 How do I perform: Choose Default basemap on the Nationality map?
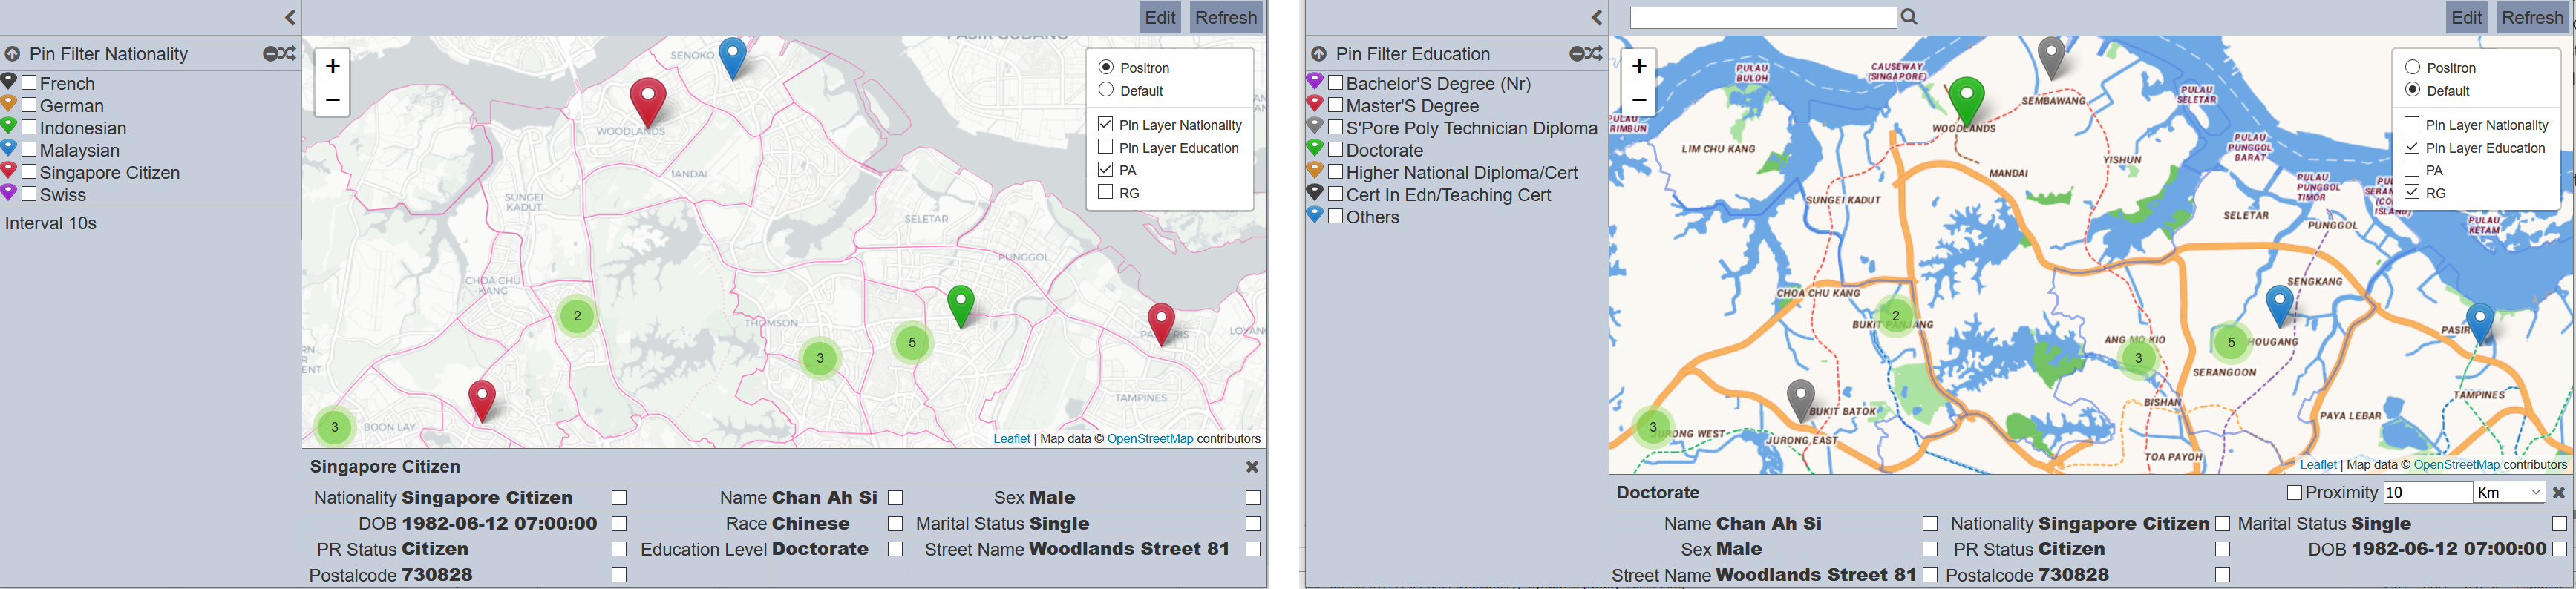pyautogui.click(x=1106, y=90)
